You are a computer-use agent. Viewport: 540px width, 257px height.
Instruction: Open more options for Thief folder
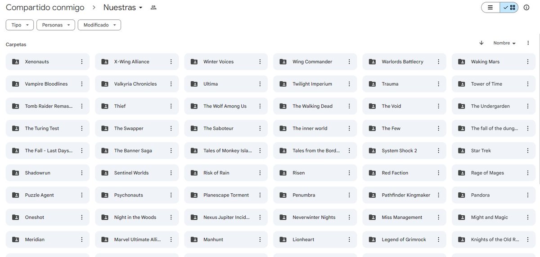pos(171,106)
